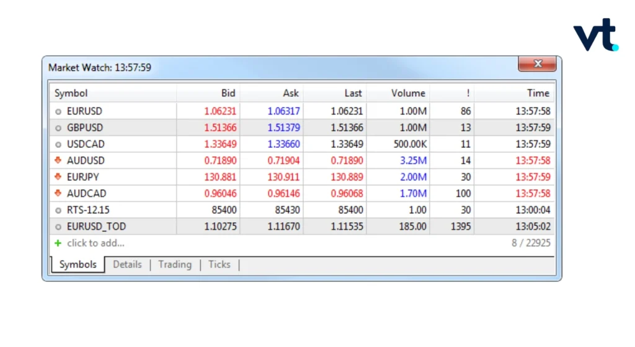Select the RTS-12.15 symbol name

point(88,210)
